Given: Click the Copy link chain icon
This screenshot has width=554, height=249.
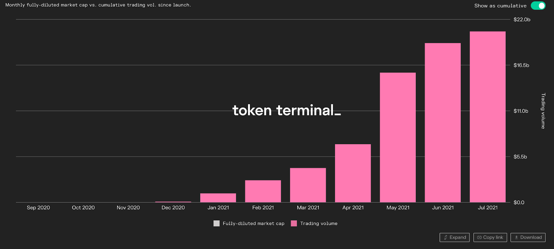Looking at the screenshot, I should (x=479, y=238).
